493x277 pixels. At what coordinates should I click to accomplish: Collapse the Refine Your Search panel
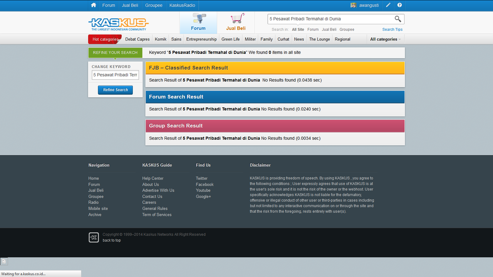pyautogui.click(x=115, y=53)
